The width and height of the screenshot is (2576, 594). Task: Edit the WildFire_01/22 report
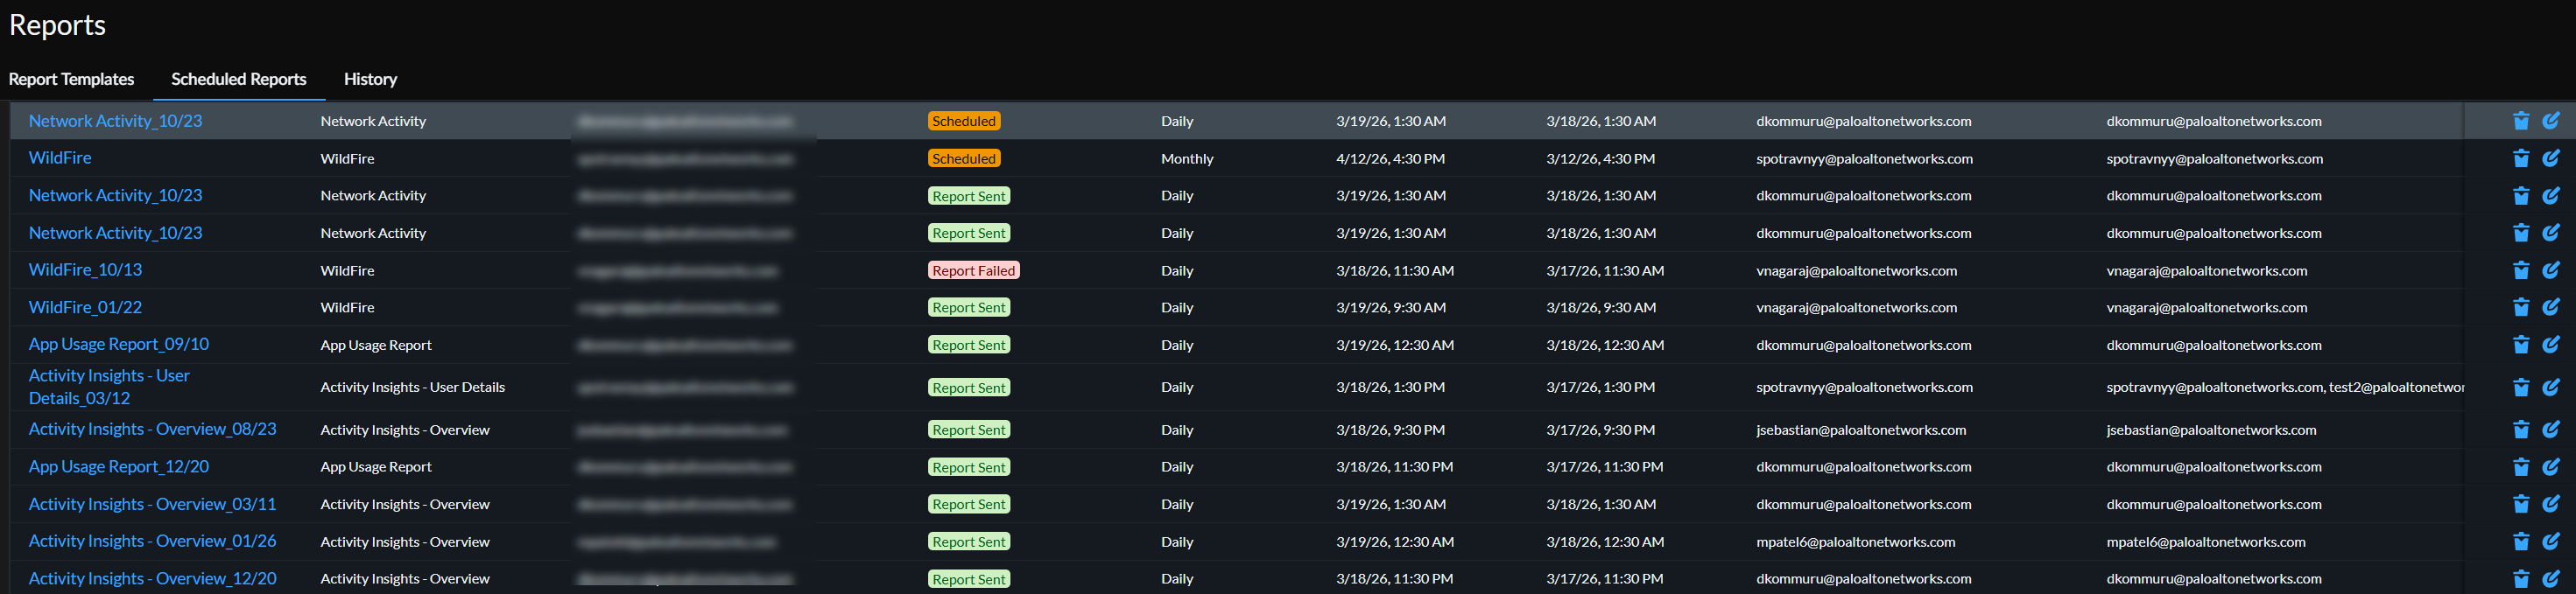[2550, 307]
